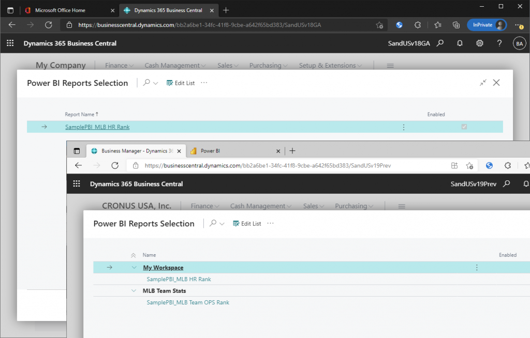Open SamplePBI_MLB HR Rank link in back window

(97, 127)
